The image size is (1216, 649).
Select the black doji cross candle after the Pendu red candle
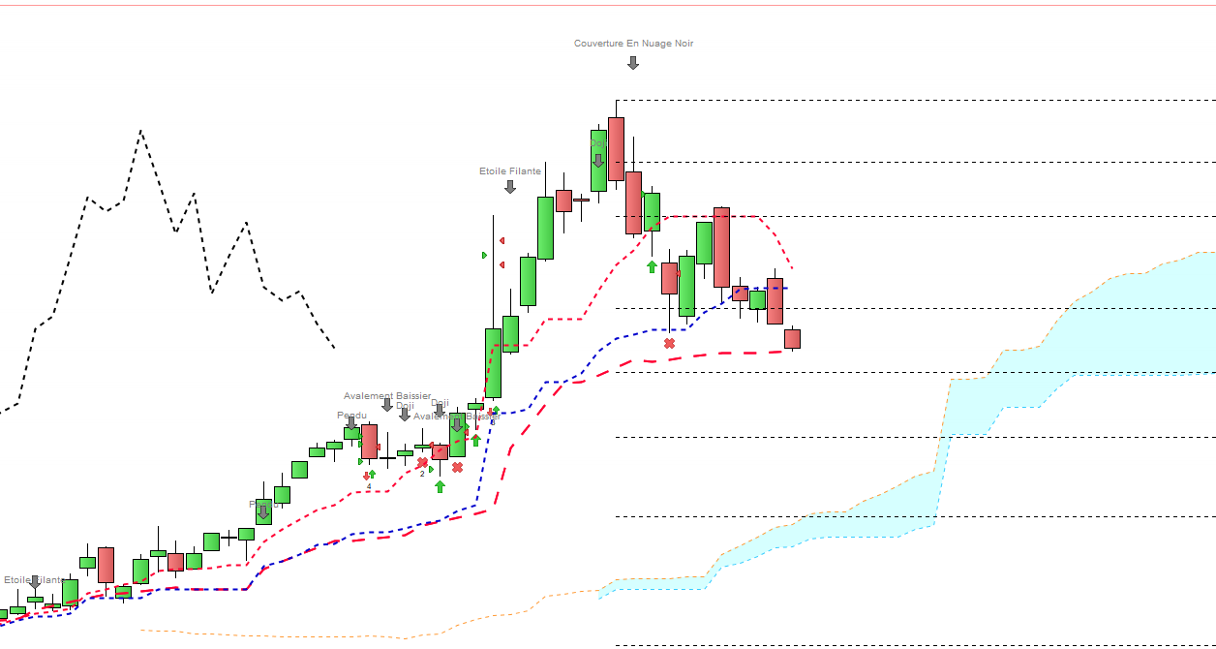(x=387, y=457)
